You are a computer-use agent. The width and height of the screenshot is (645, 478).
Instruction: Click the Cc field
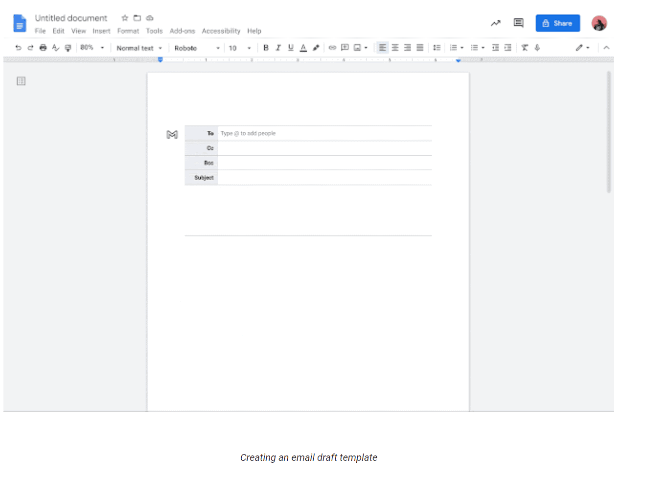click(325, 148)
